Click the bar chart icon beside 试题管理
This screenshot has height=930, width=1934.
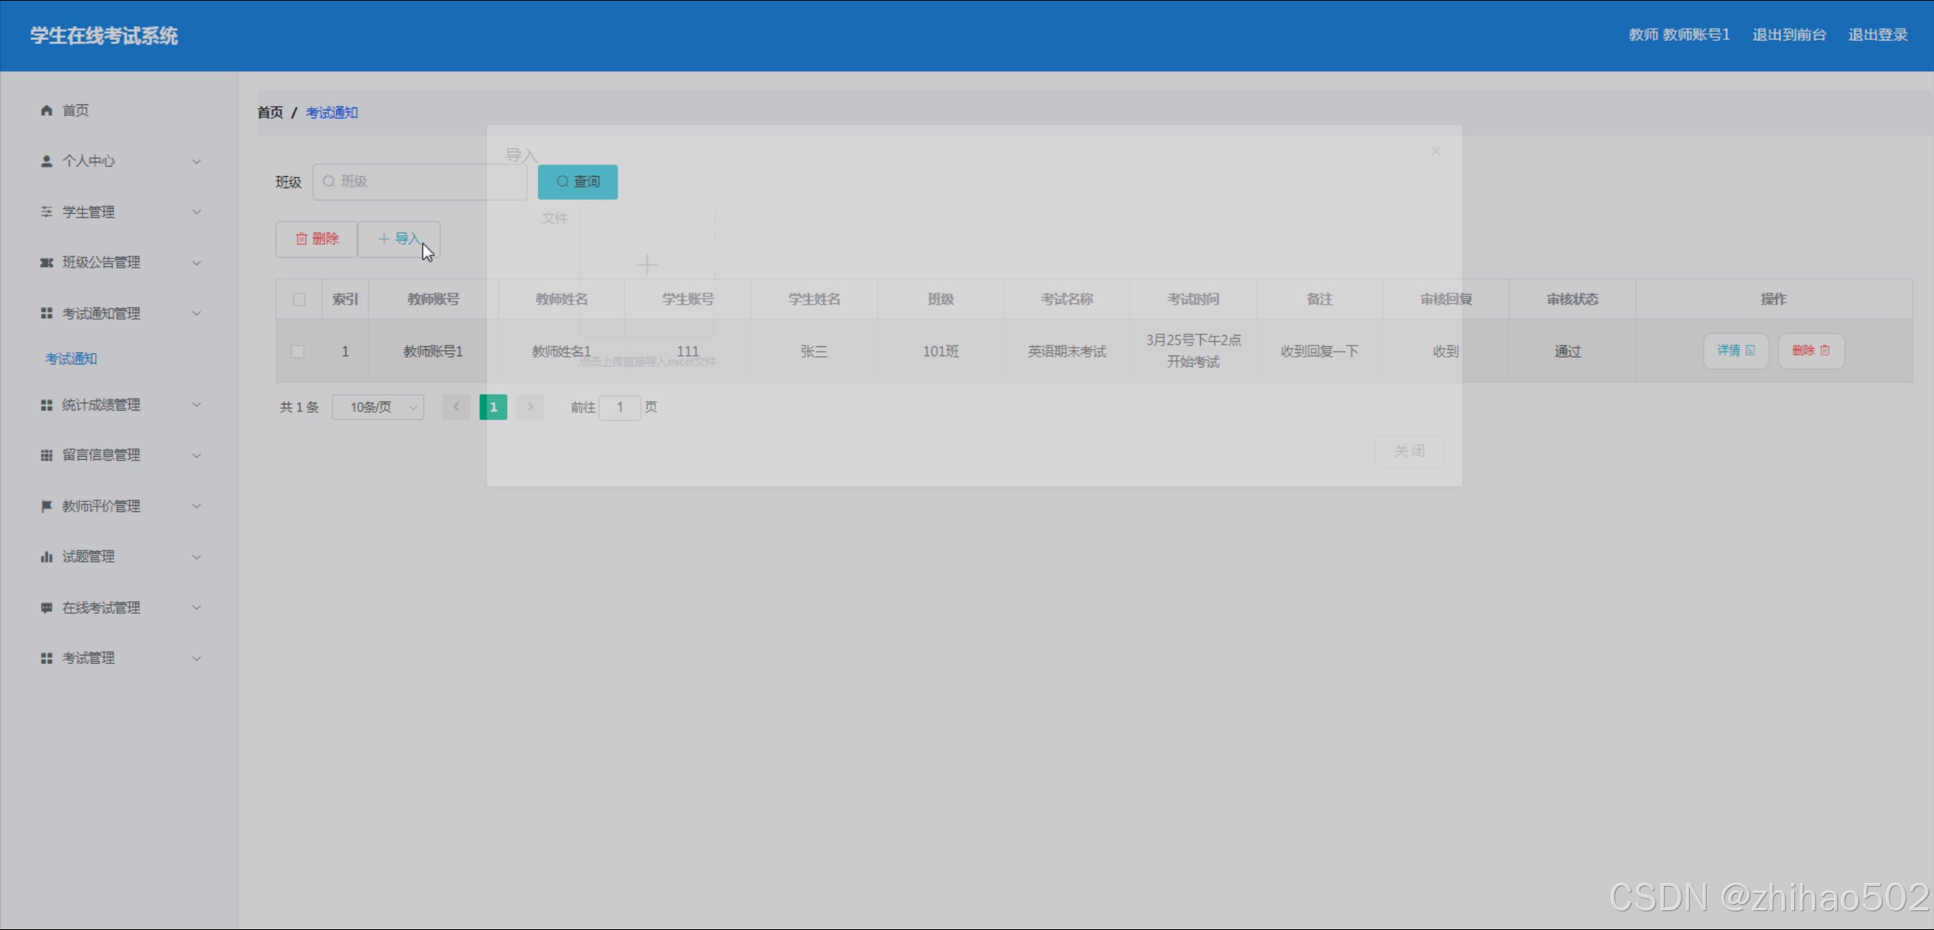pos(46,556)
